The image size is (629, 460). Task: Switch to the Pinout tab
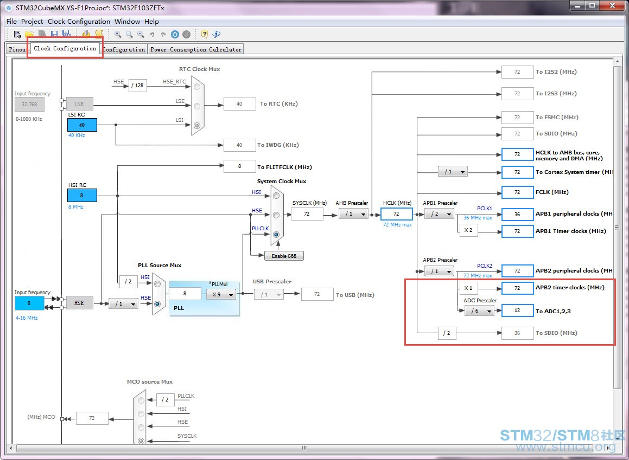(x=18, y=49)
